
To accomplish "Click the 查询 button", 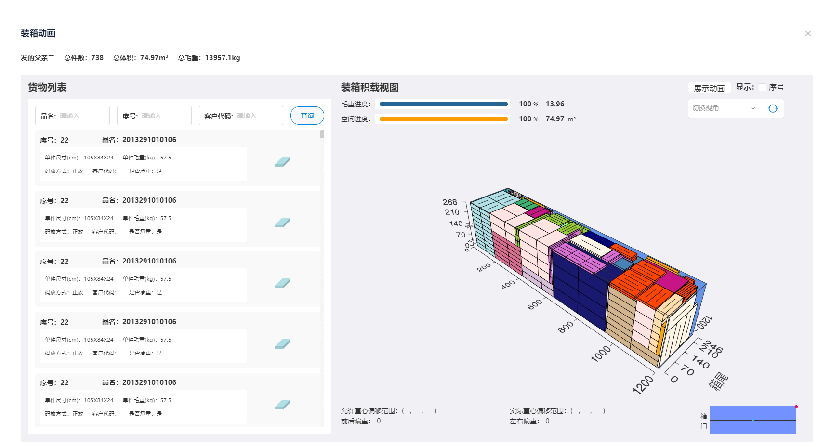I will click(x=307, y=116).
